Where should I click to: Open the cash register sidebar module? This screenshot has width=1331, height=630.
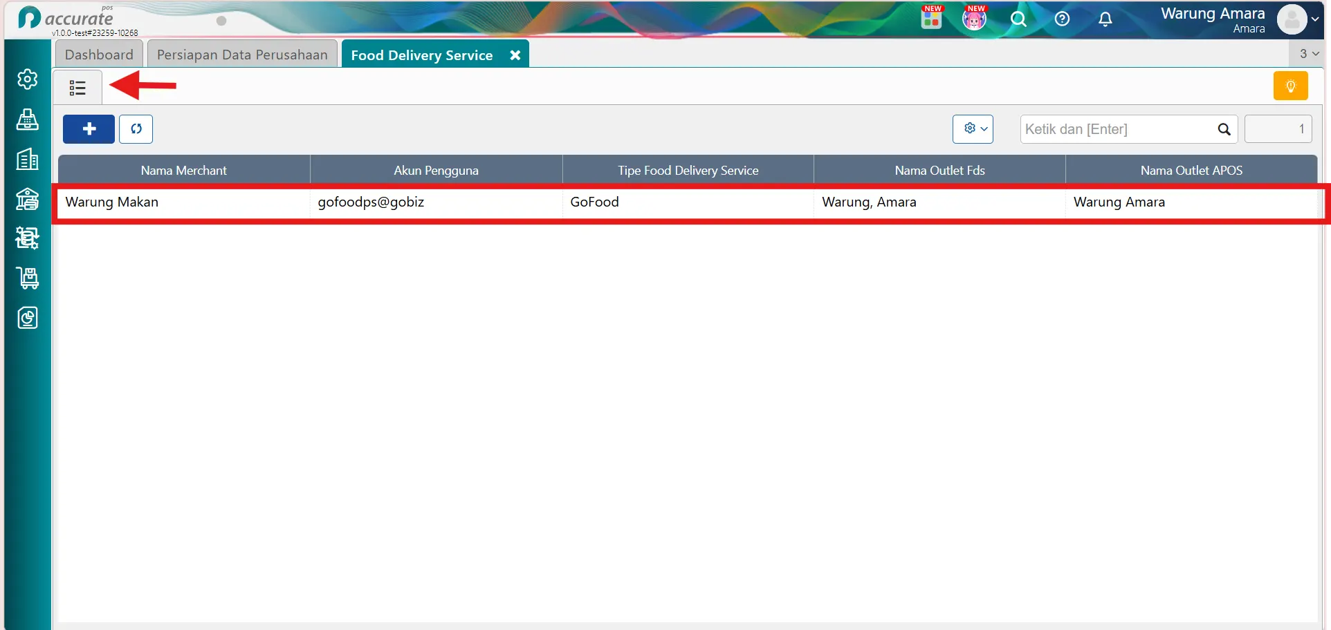coord(28,120)
